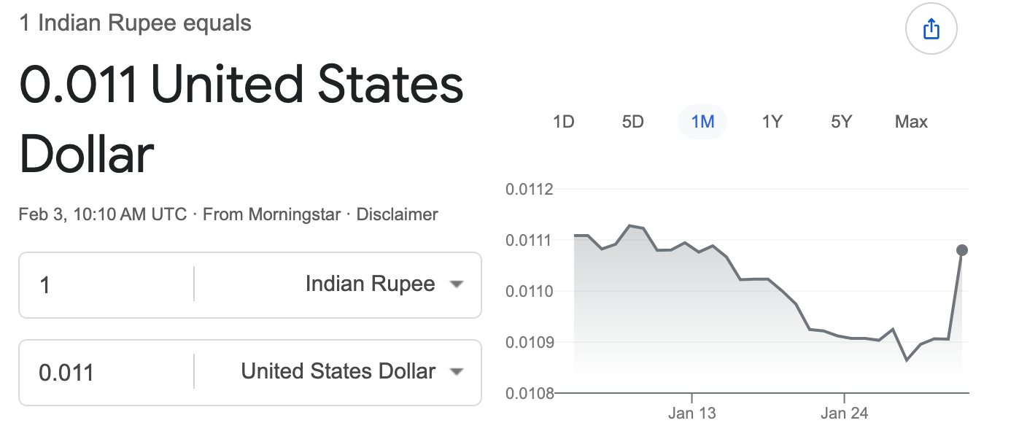Click the "1 Indian Rupee equals" text
Image resolution: width=1011 pixels, height=423 pixels.
tap(135, 23)
